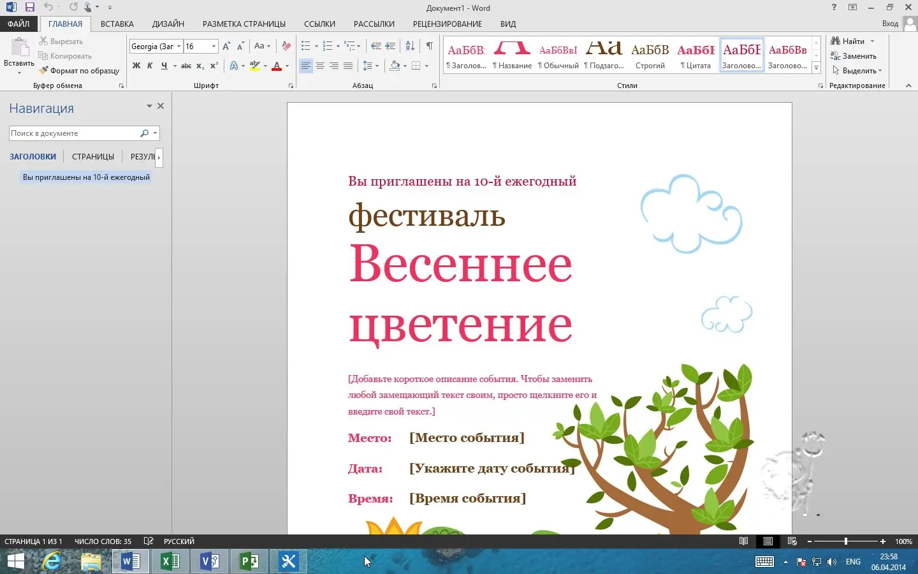Apply superscript formatting
The height and width of the screenshot is (574, 918).
[213, 66]
